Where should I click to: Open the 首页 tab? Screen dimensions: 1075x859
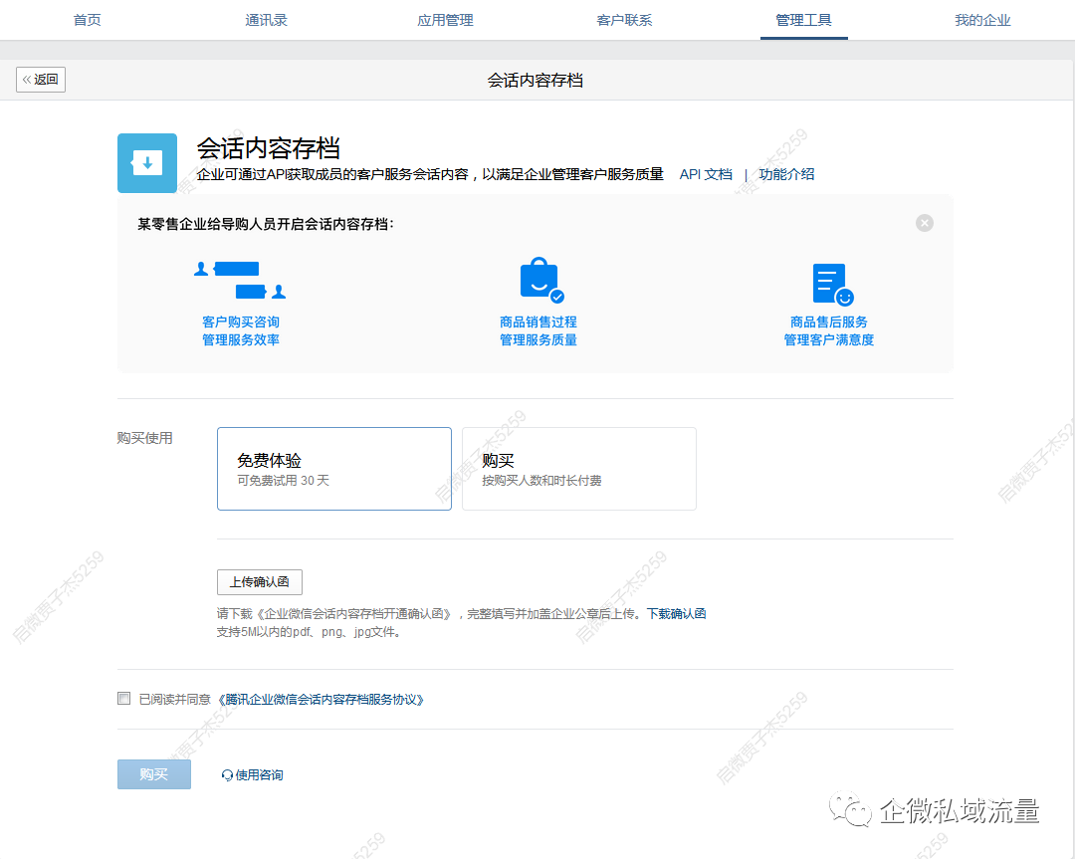[x=87, y=20]
